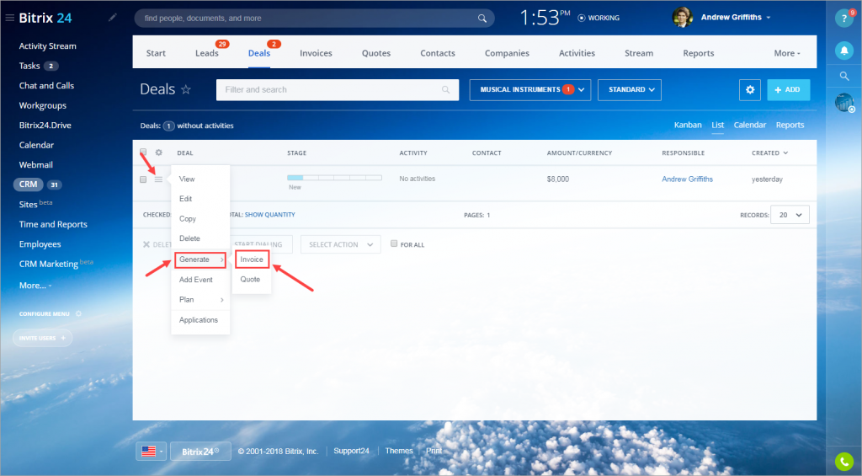Open the language selector dropdown arrow
862x476 pixels.
point(162,452)
